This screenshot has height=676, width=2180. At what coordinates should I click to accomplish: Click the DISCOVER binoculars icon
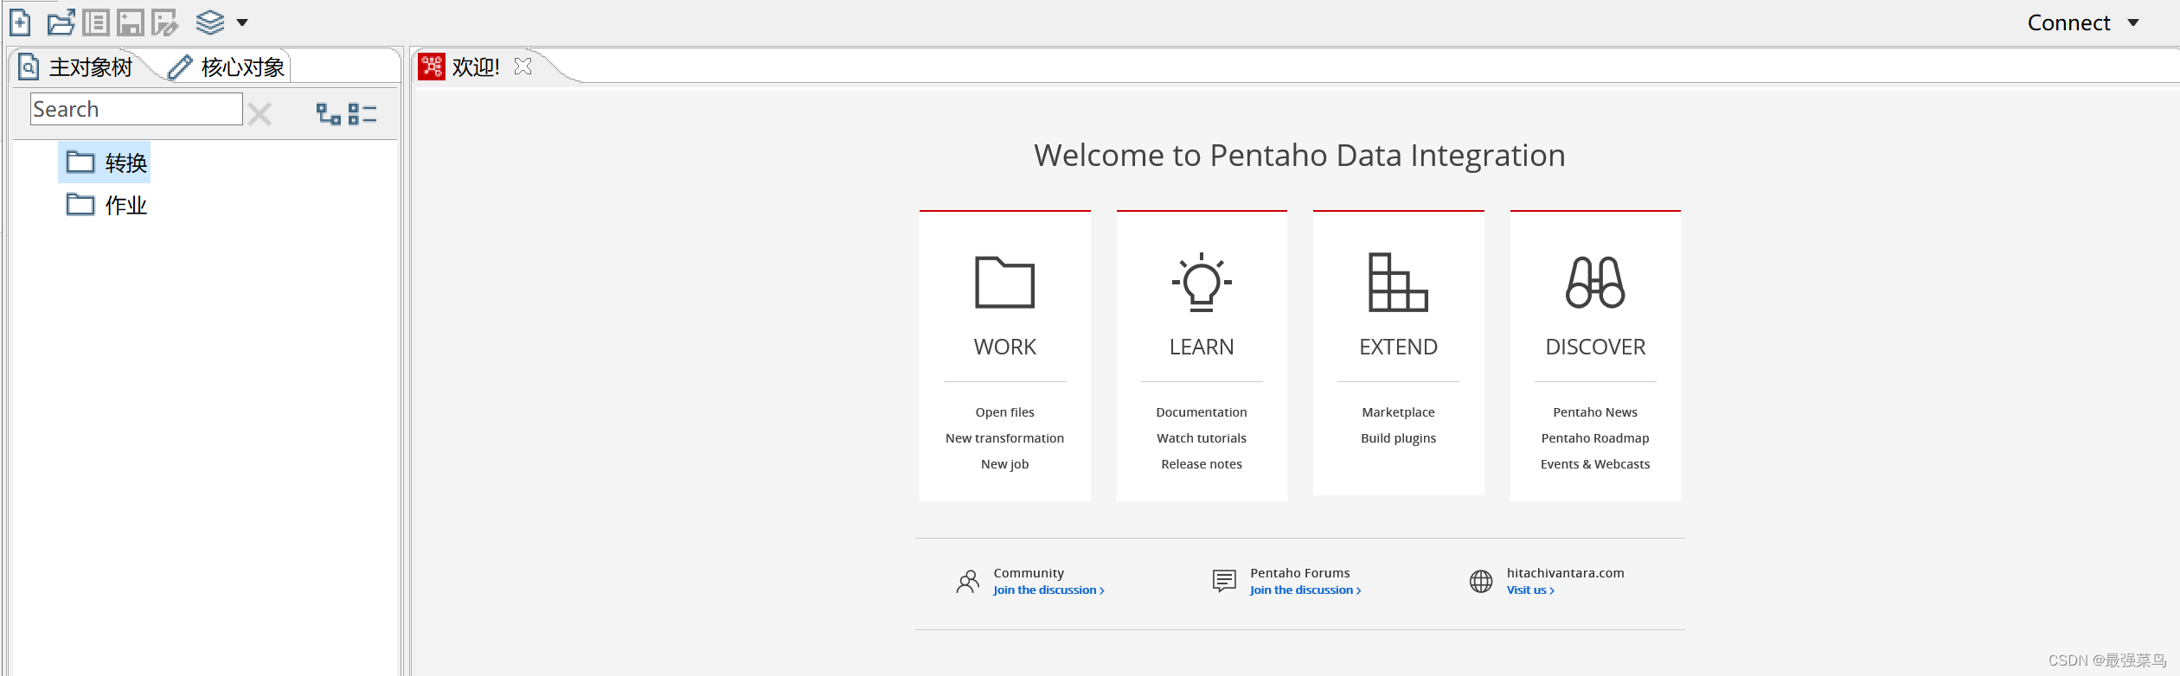click(x=1595, y=282)
